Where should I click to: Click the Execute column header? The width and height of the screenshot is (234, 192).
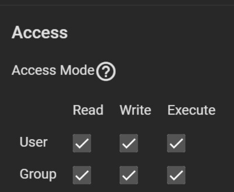[192, 110]
